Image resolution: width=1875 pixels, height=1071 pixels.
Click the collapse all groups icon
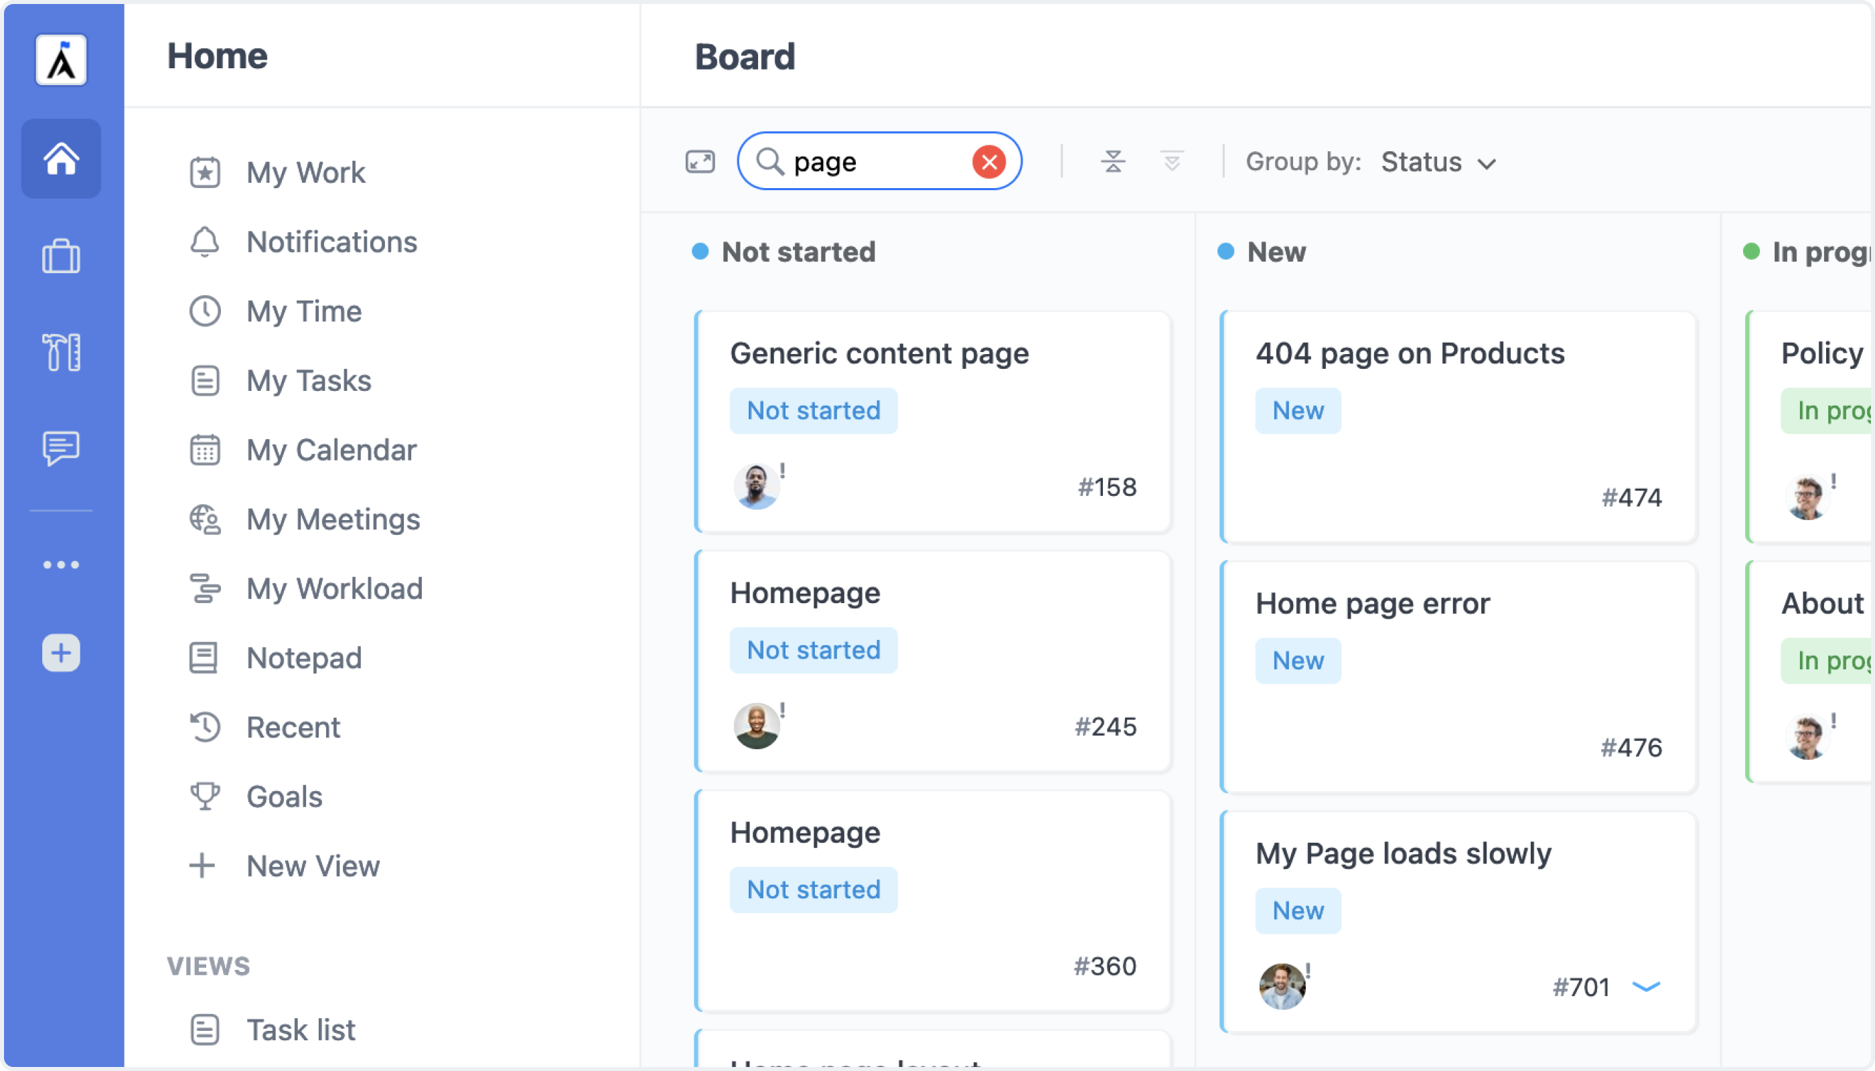coord(1113,161)
